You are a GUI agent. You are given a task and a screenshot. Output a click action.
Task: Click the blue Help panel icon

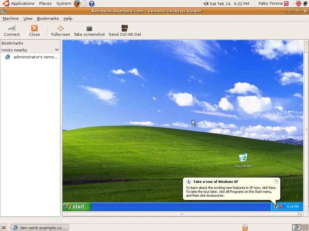point(92,3)
